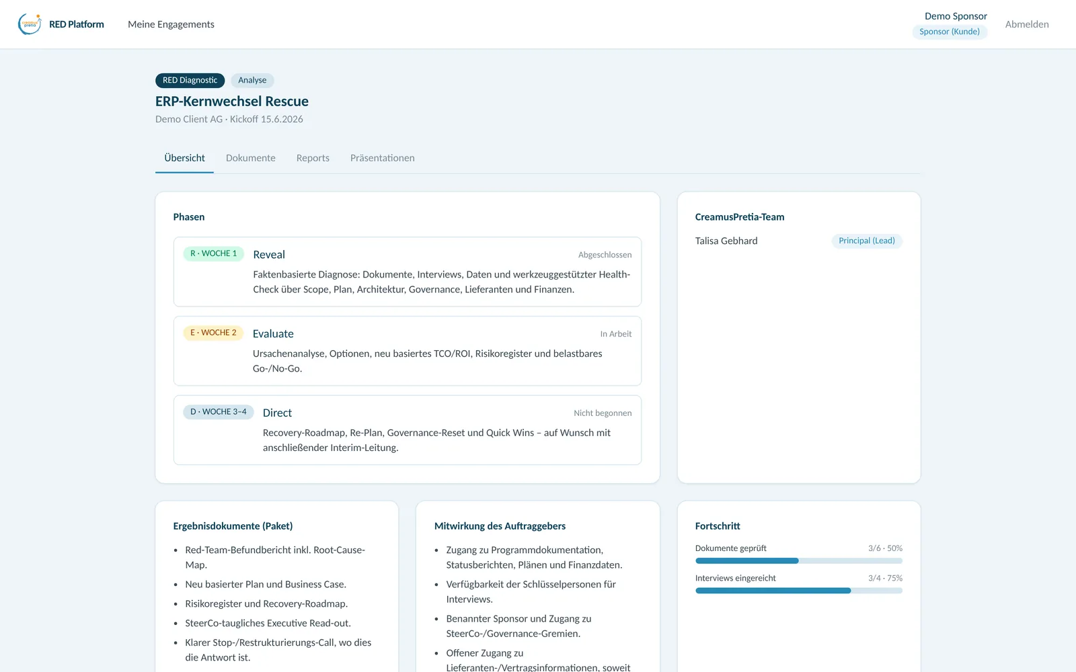The image size is (1076, 672).
Task: Click the Fortschritt card heading
Action: pyautogui.click(x=718, y=526)
